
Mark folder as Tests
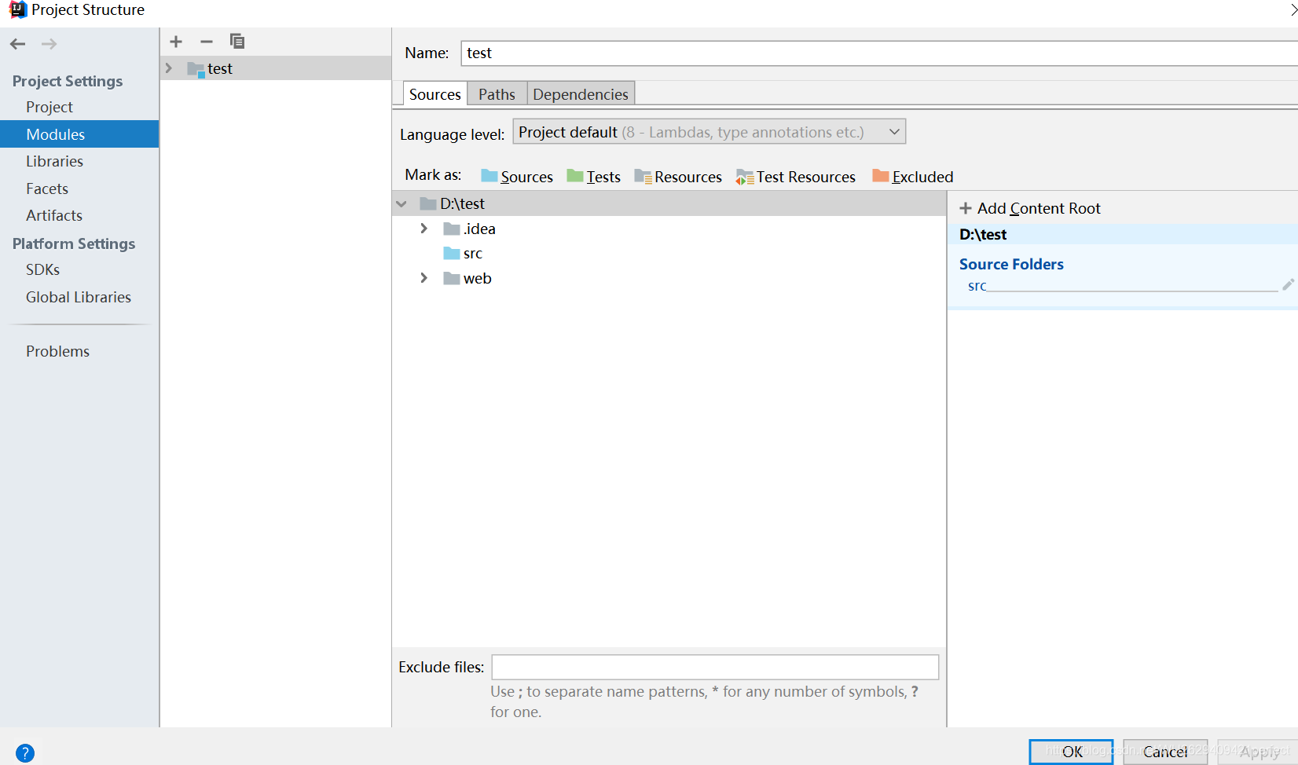pyautogui.click(x=594, y=177)
